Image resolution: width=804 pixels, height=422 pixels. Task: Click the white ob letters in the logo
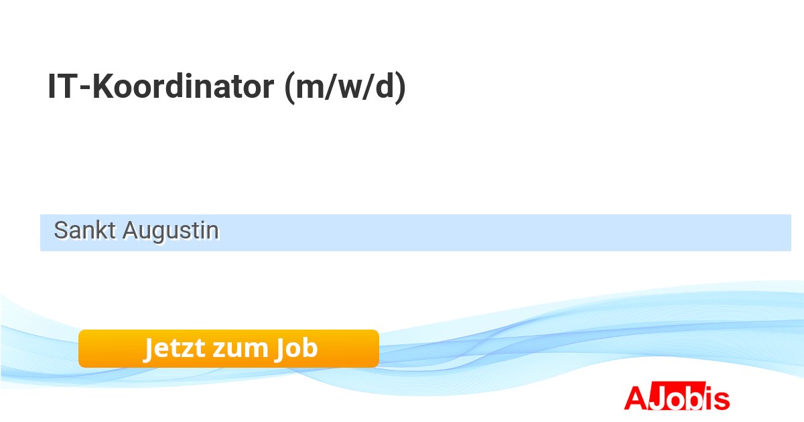pos(683,399)
